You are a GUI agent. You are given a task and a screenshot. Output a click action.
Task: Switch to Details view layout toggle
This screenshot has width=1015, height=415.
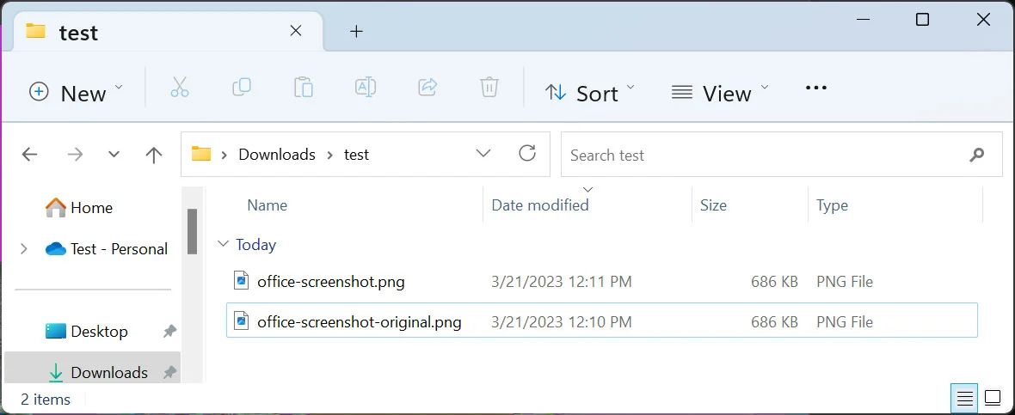click(x=965, y=399)
